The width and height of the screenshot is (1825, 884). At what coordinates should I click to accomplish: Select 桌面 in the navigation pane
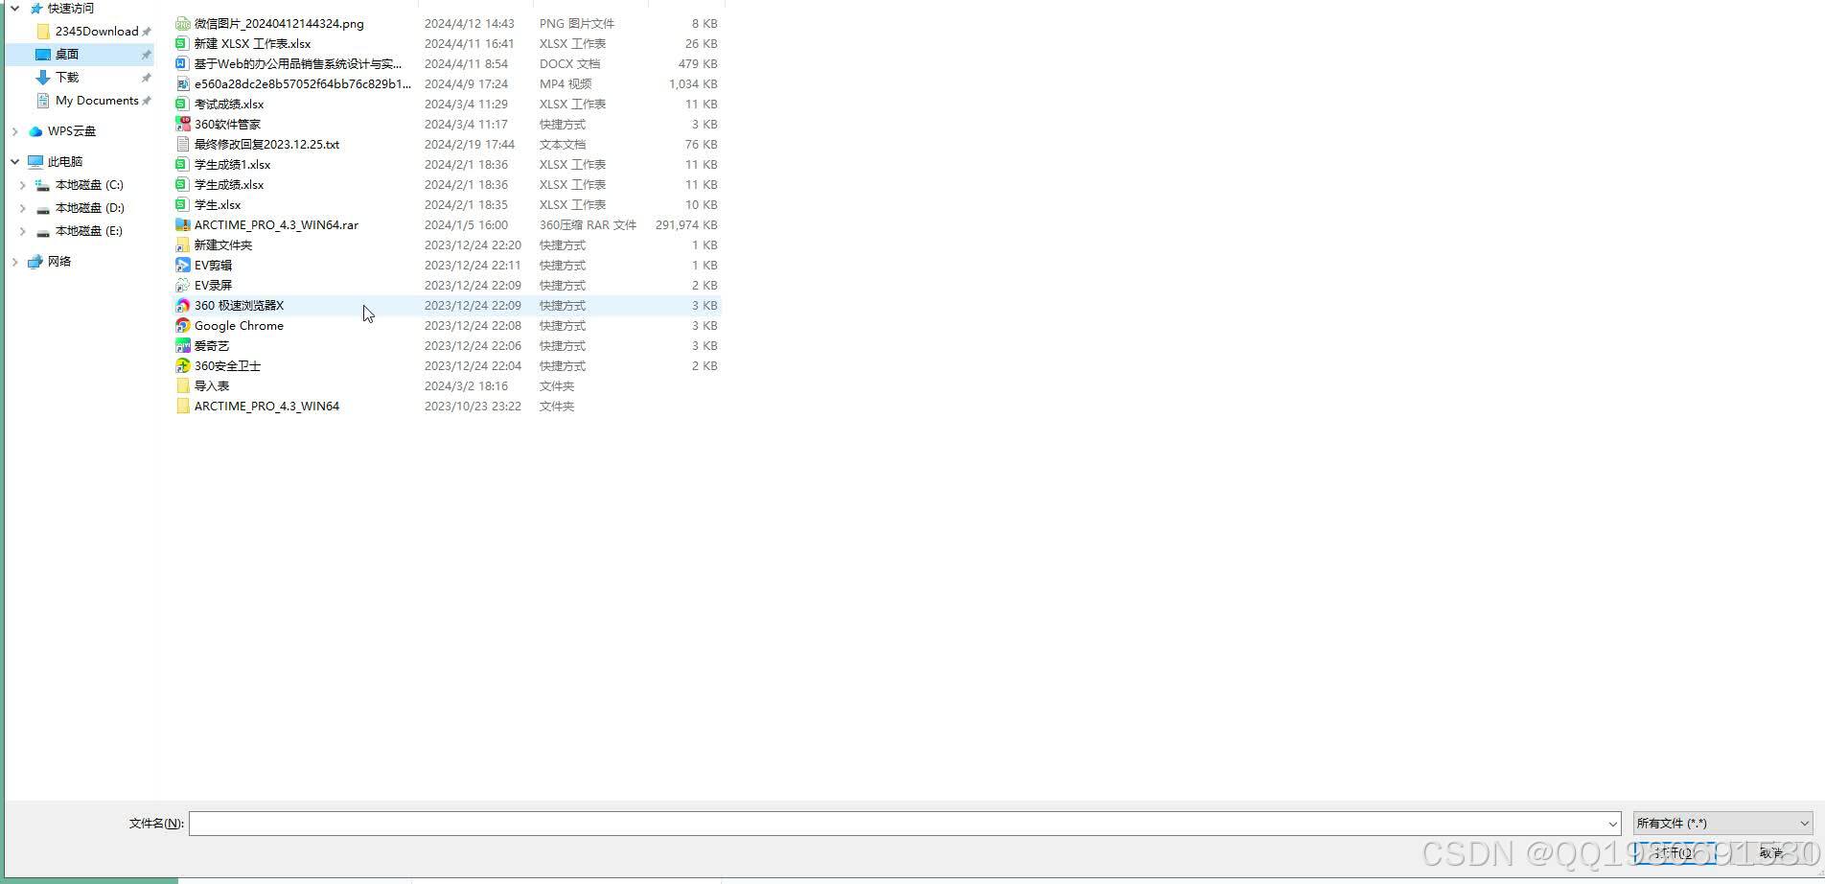67,55
